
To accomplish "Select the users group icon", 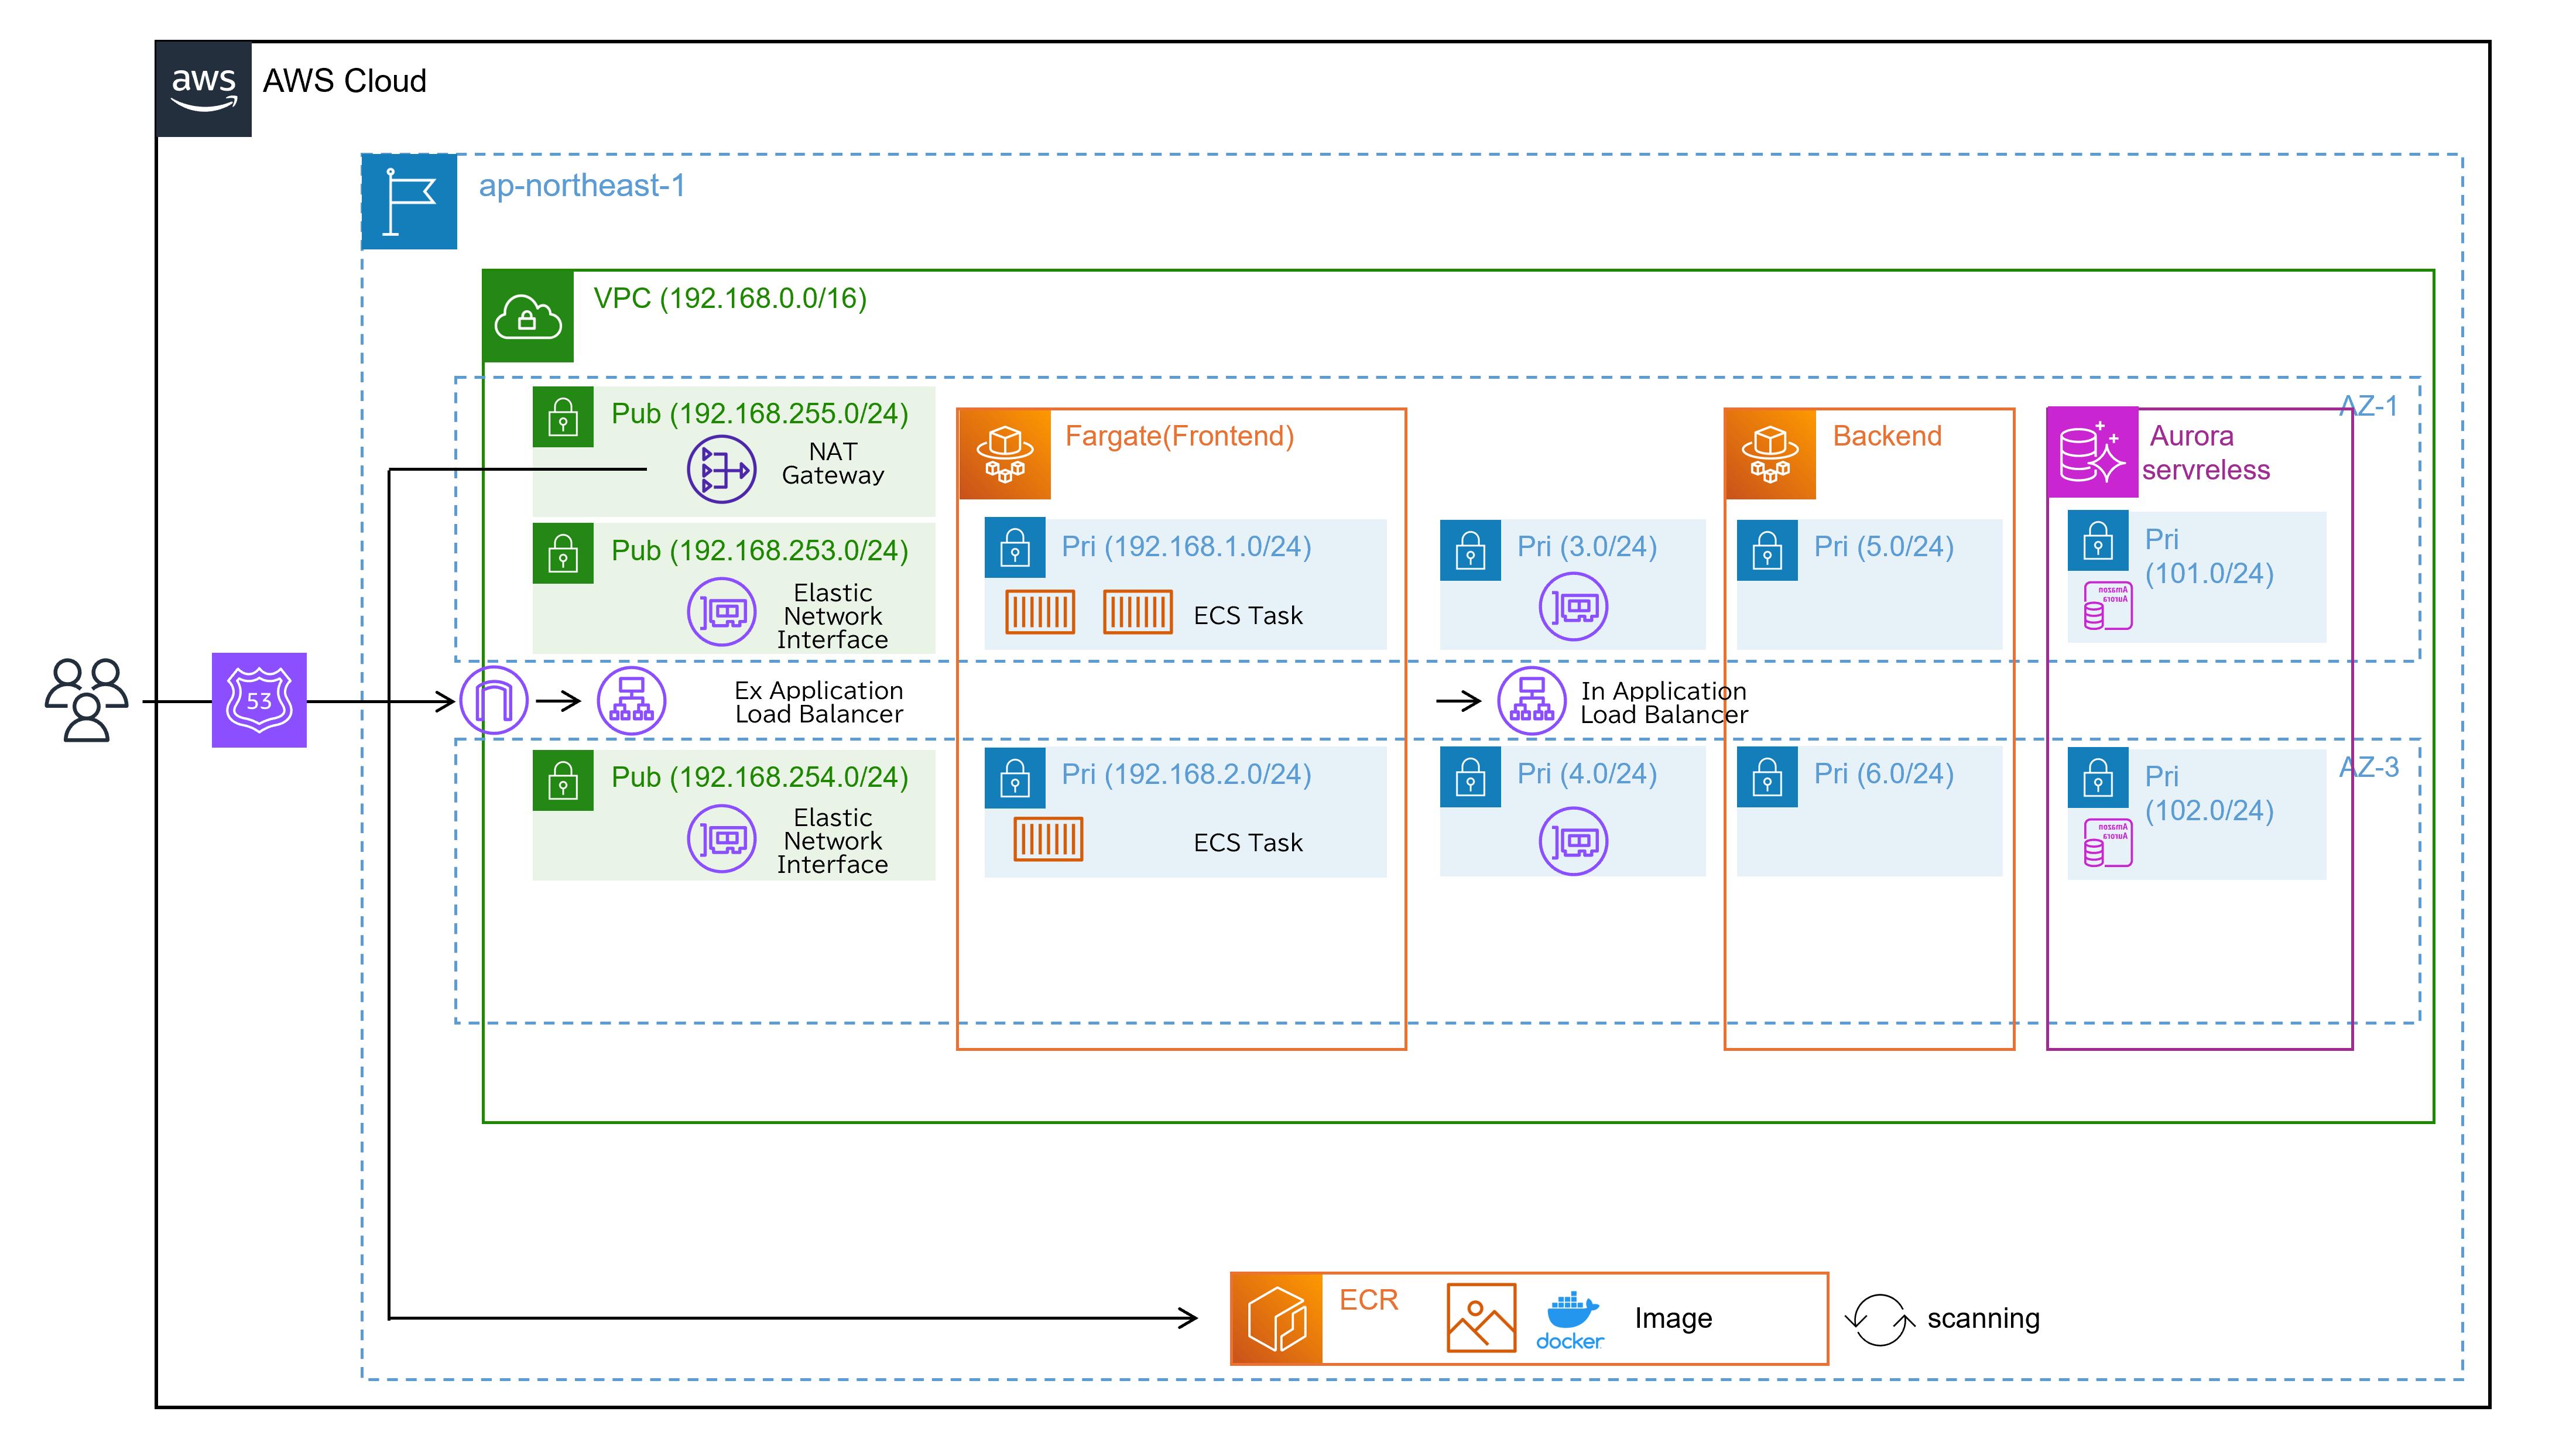I will pos(86,700).
